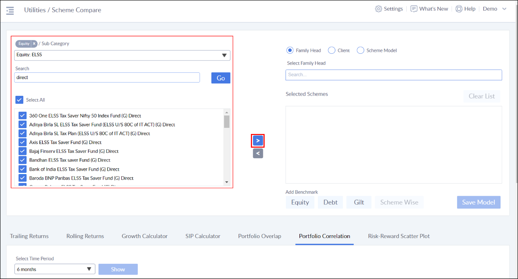Viewport: 518px width, 279px height.
Task: Uncheck Bank of India ELSS Tax Saver
Action: click(22, 169)
